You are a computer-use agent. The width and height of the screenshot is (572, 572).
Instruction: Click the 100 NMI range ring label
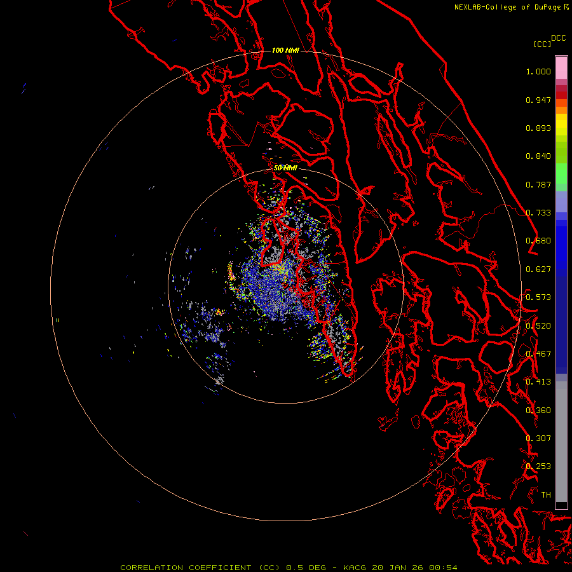285,50
